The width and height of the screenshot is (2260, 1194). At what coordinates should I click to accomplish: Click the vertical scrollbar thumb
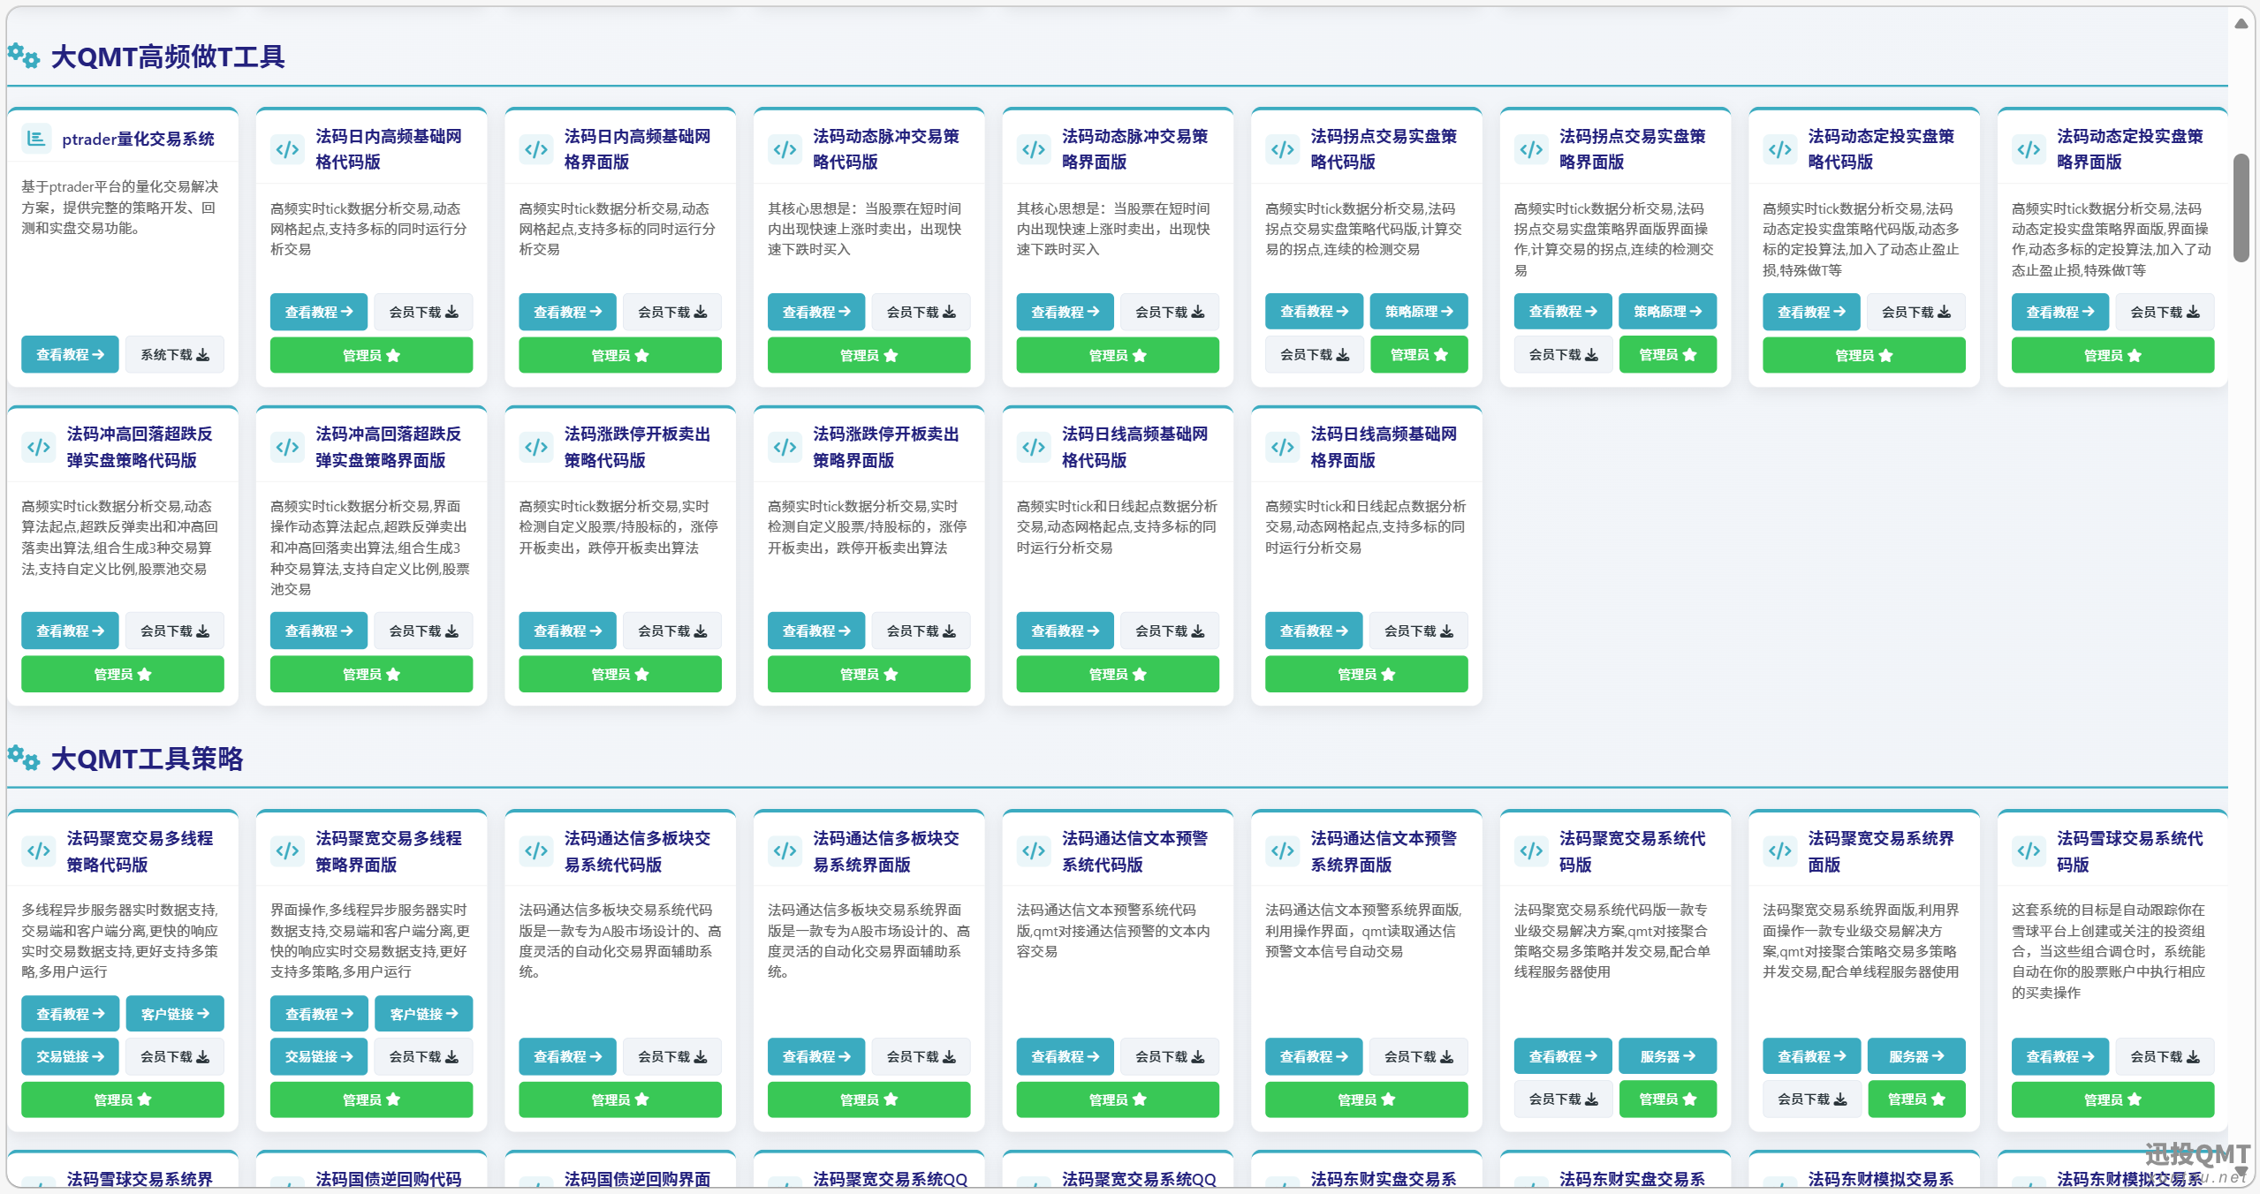[2241, 208]
